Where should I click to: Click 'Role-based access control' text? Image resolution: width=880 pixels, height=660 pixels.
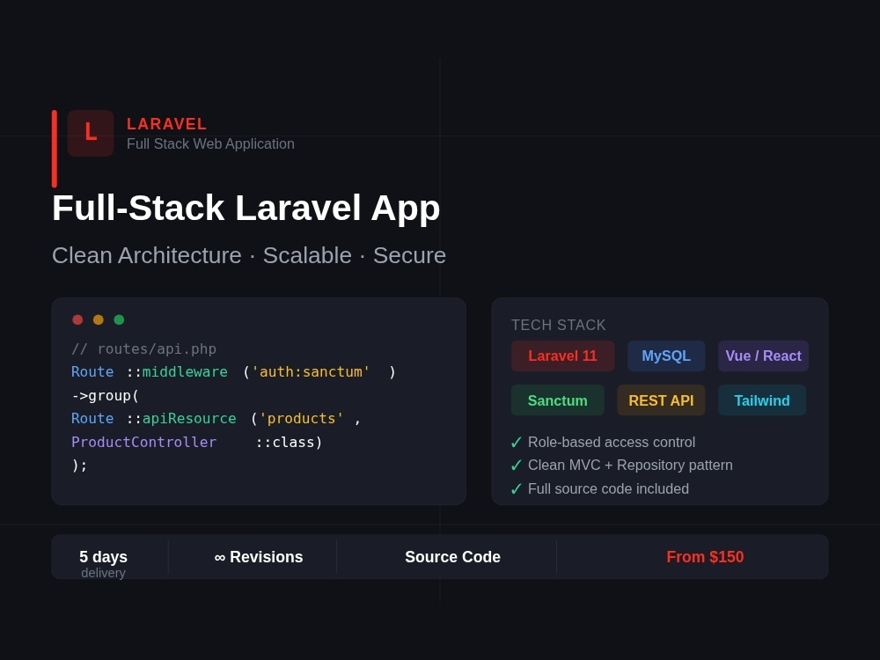coord(612,443)
